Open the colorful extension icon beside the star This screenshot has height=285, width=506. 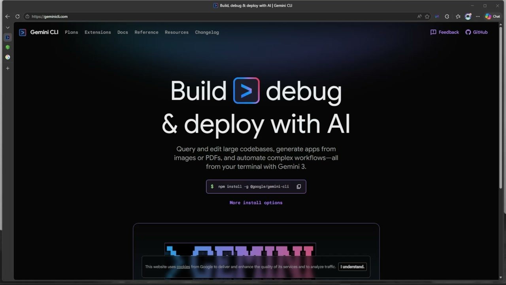(437, 17)
